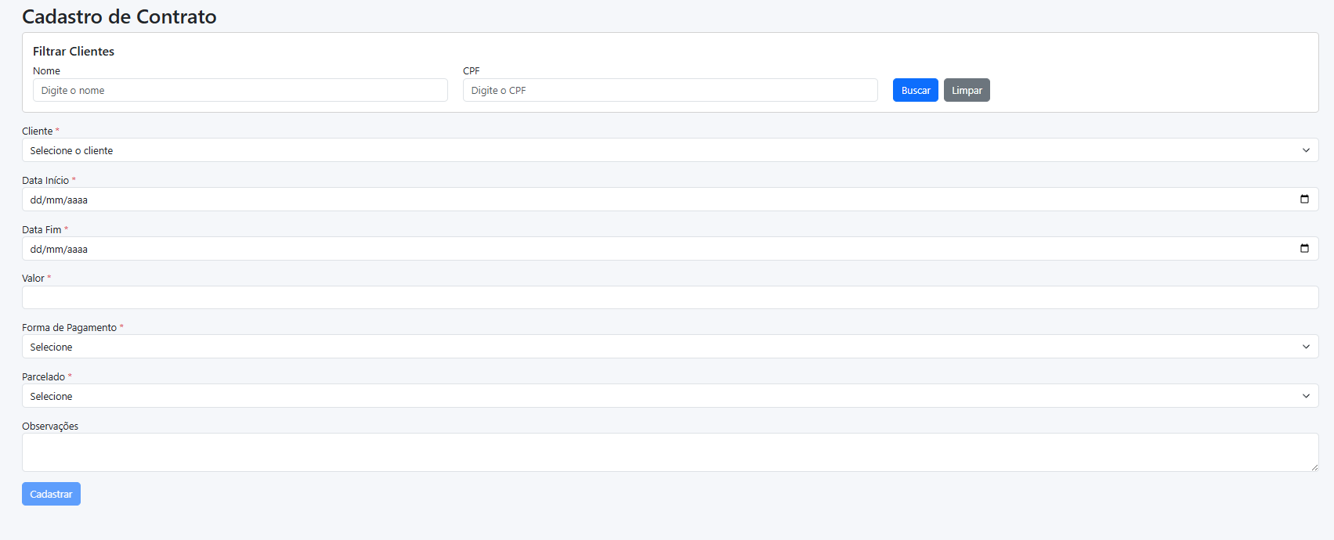
Task: Click the Observações label
Action: click(50, 427)
